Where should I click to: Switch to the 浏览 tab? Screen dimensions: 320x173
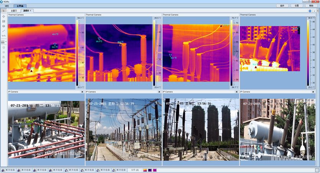[7, 6]
